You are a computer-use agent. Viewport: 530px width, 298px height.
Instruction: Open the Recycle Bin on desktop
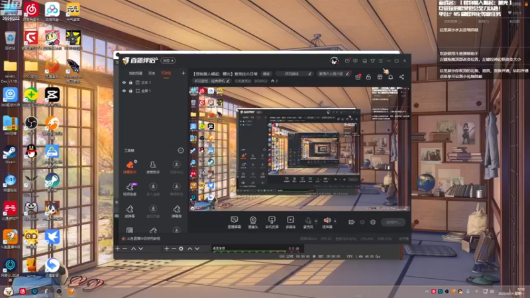click(x=10, y=40)
